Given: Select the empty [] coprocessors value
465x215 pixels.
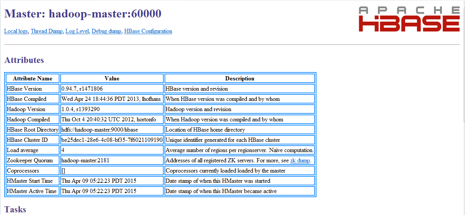Looking at the screenshot, I should click(112, 171).
